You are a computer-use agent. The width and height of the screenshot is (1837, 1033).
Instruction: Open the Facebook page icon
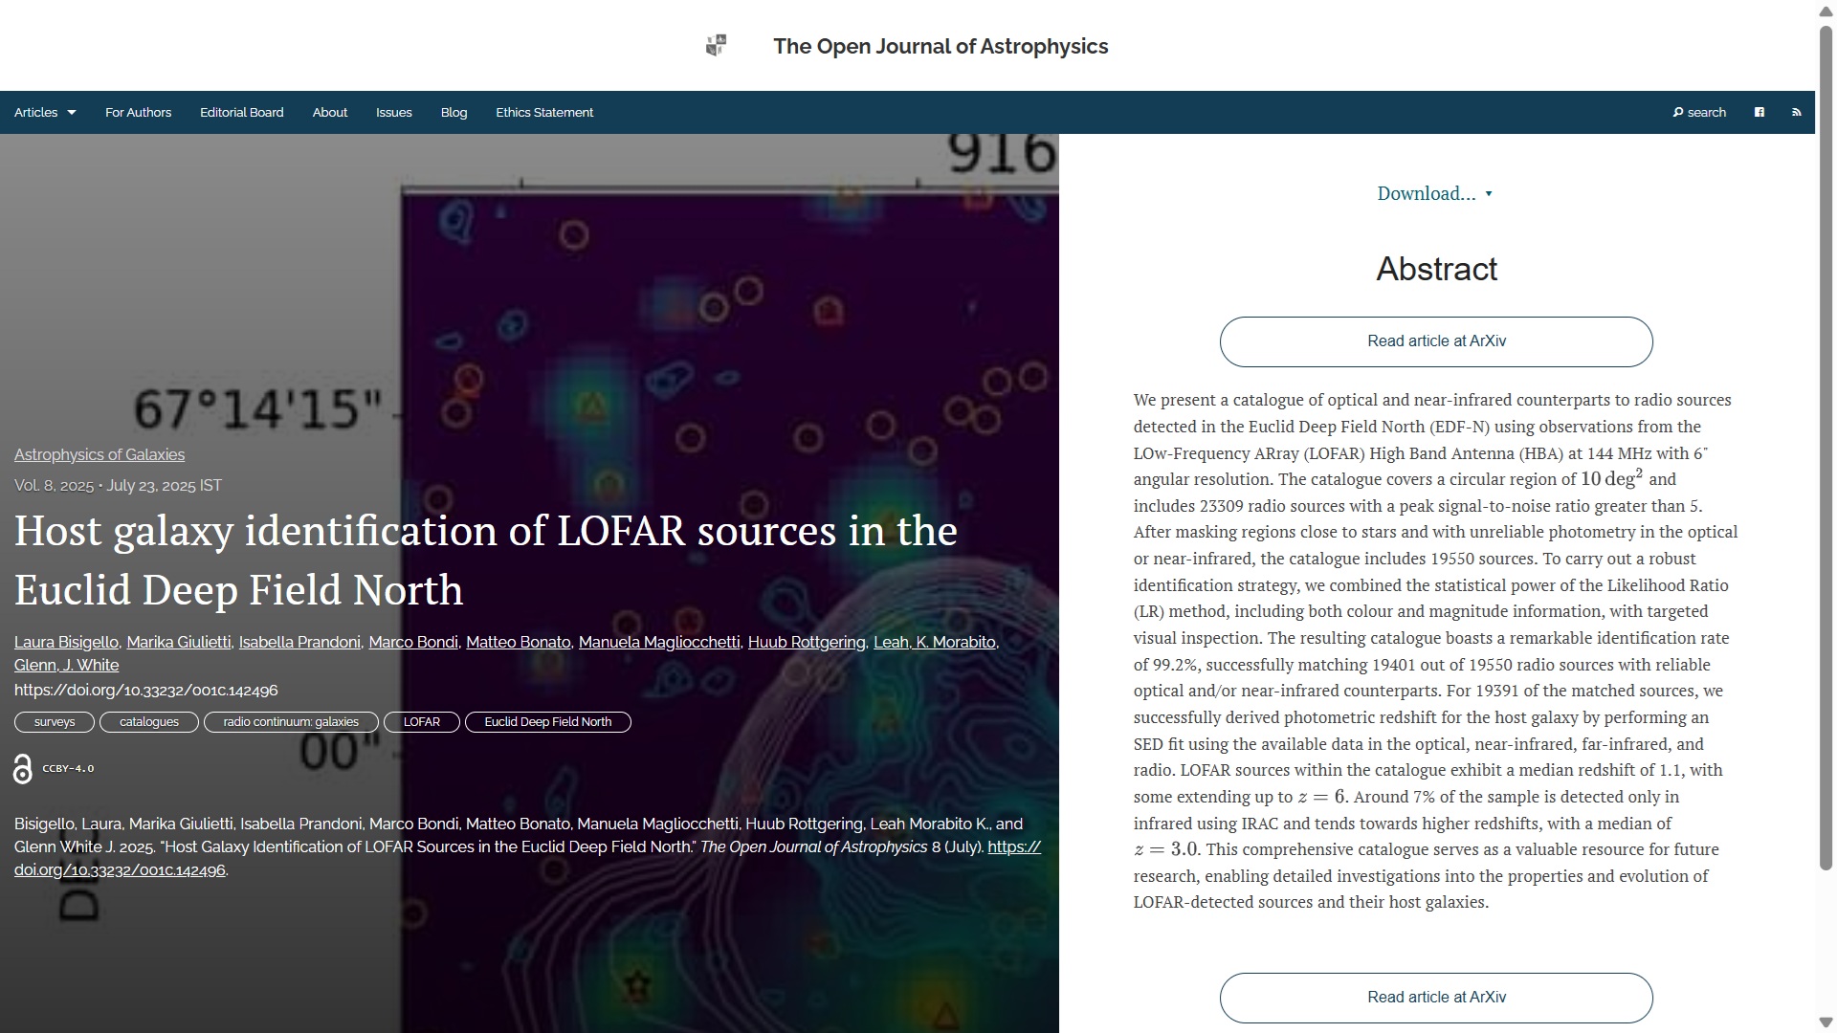(x=1759, y=113)
